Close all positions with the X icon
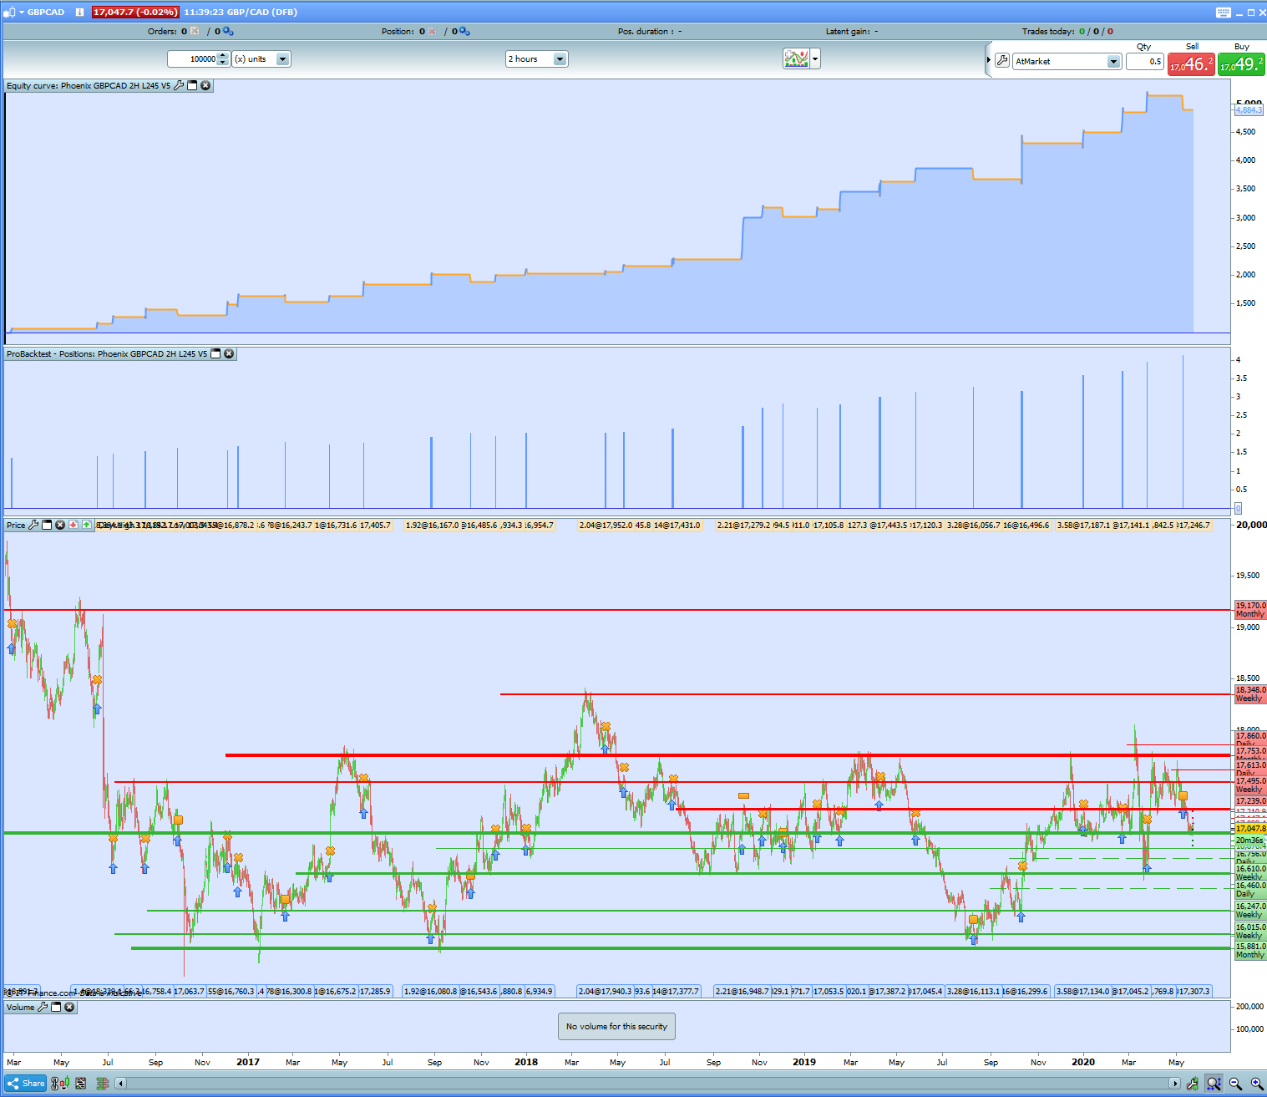This screenshot has width=1267, height=1097. 432,32
